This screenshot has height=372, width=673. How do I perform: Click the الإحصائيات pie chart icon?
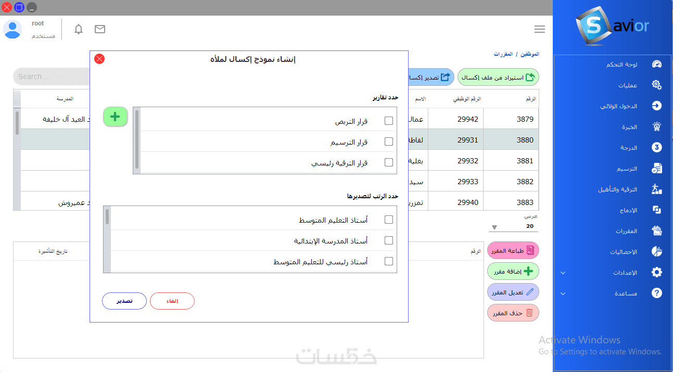(x=656, y=252)
